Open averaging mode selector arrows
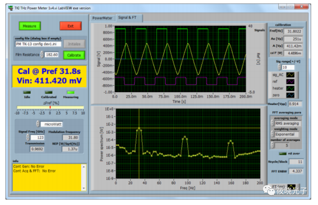The height and width of the screenshot is (205, 318). pyautogui.click(x=272, y=123)
